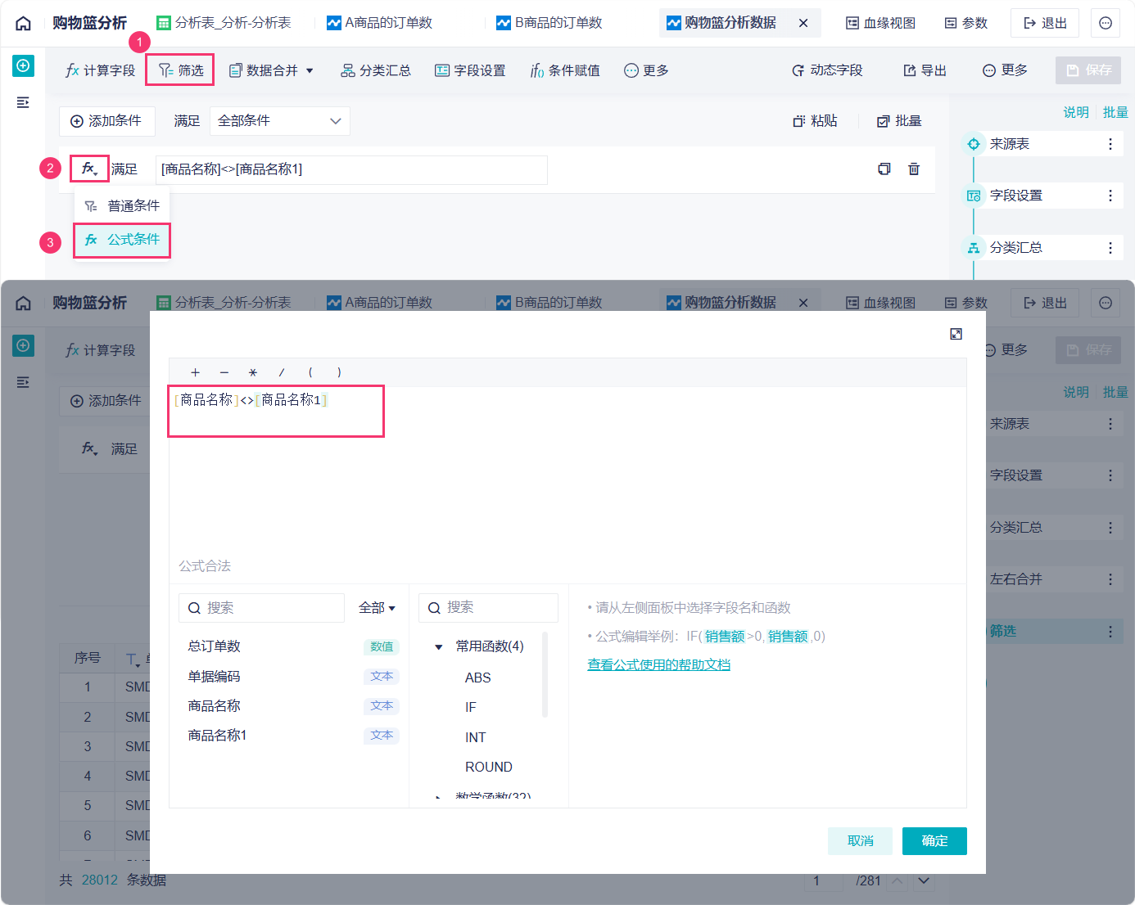
Task: Select the 来源表 step in top window
Action: tap(1042, 144)
